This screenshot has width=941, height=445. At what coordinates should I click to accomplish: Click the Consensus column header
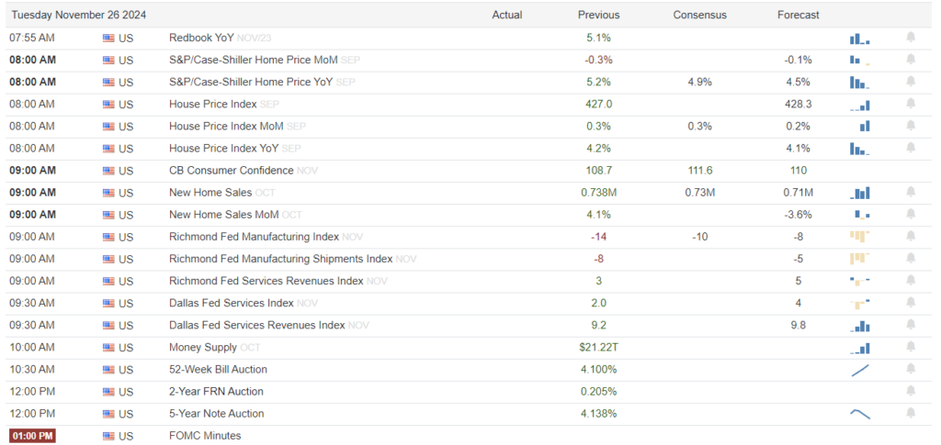click(699, 15)
